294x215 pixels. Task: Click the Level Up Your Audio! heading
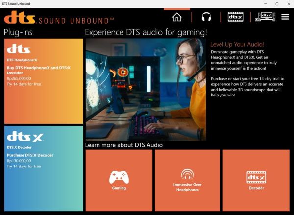237,45
